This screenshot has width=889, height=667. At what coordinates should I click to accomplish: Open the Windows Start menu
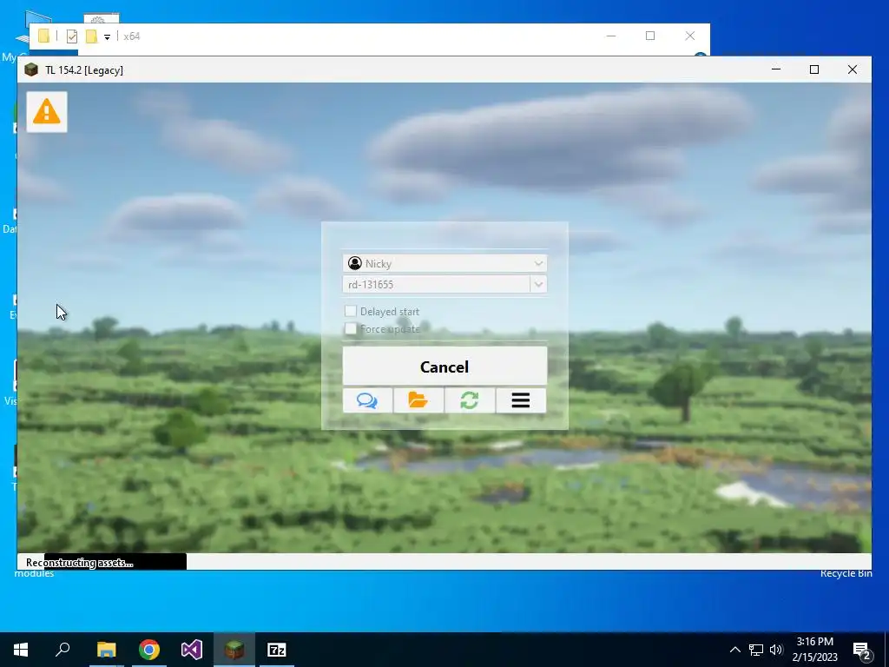coord(21,650)
